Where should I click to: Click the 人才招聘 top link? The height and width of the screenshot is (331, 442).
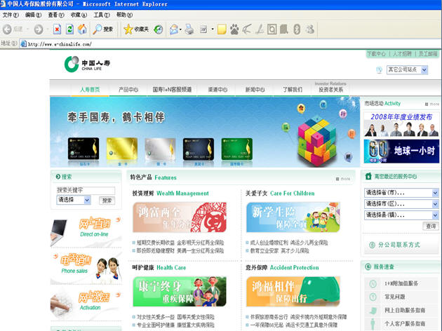tap(402, 53)
